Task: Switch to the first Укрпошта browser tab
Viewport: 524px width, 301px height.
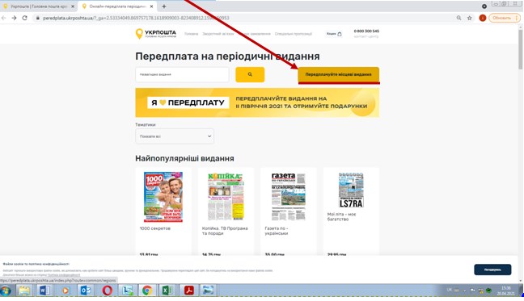Action: (x=39, y=6)
